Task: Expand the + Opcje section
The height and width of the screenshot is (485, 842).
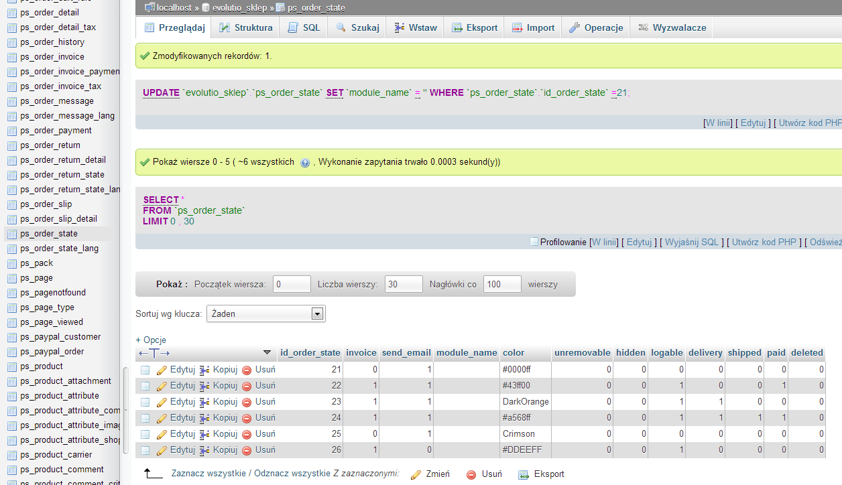Action: [x=151, y=340]
